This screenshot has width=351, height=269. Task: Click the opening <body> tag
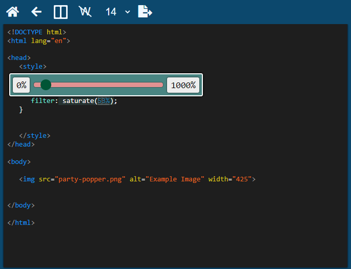tap(19, 161)
